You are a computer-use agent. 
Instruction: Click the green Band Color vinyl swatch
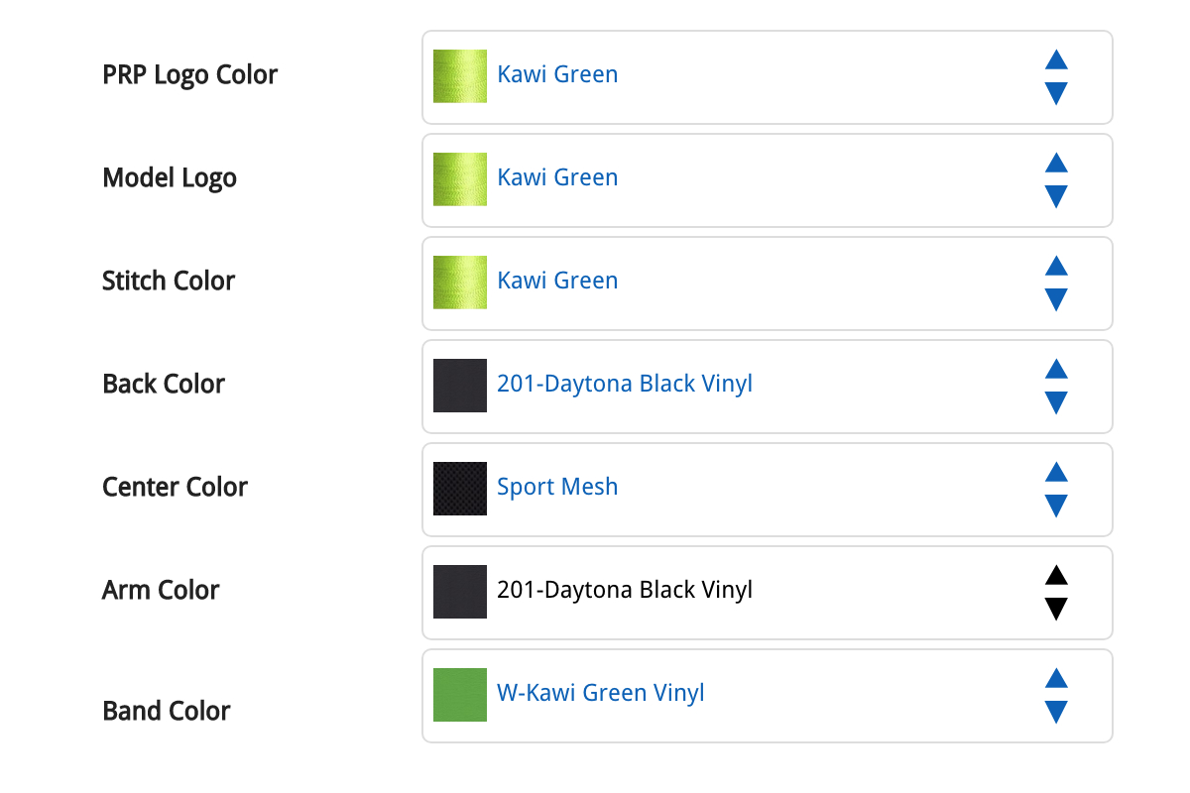tap(460, 695)
